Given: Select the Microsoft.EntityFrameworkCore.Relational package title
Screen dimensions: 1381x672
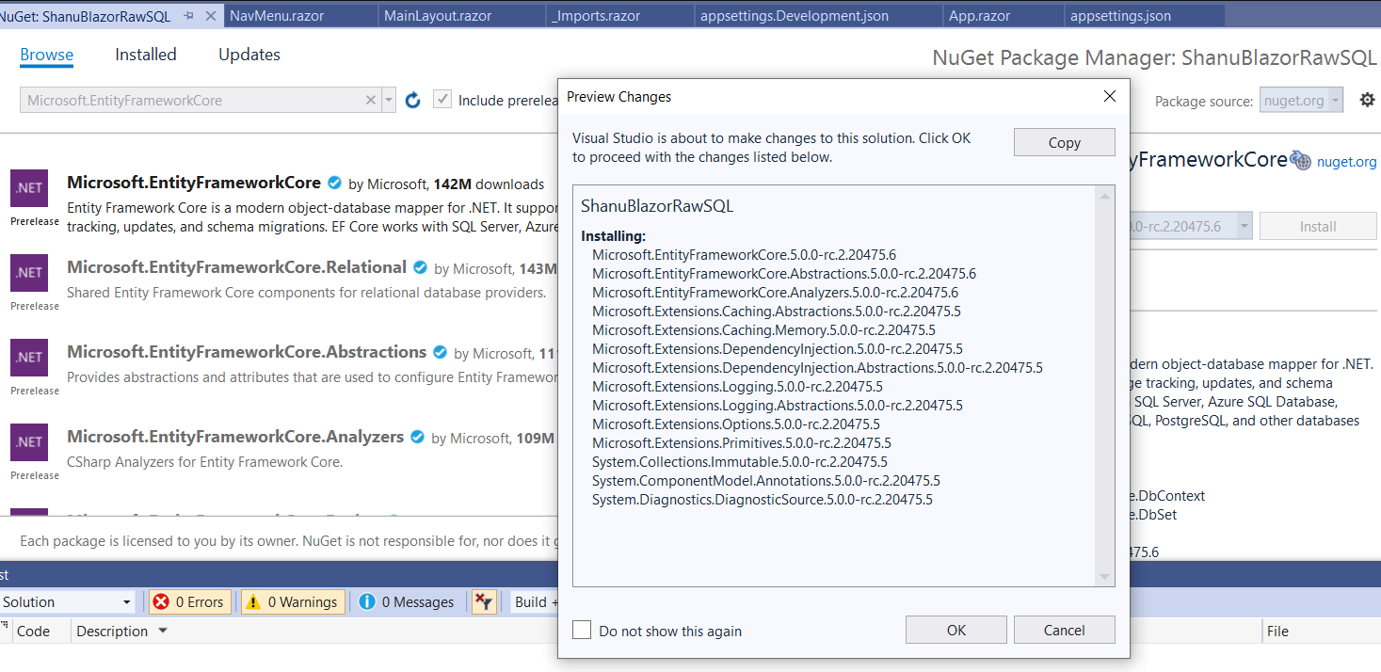Looking at the screenshot, I should tap(236, 267).
